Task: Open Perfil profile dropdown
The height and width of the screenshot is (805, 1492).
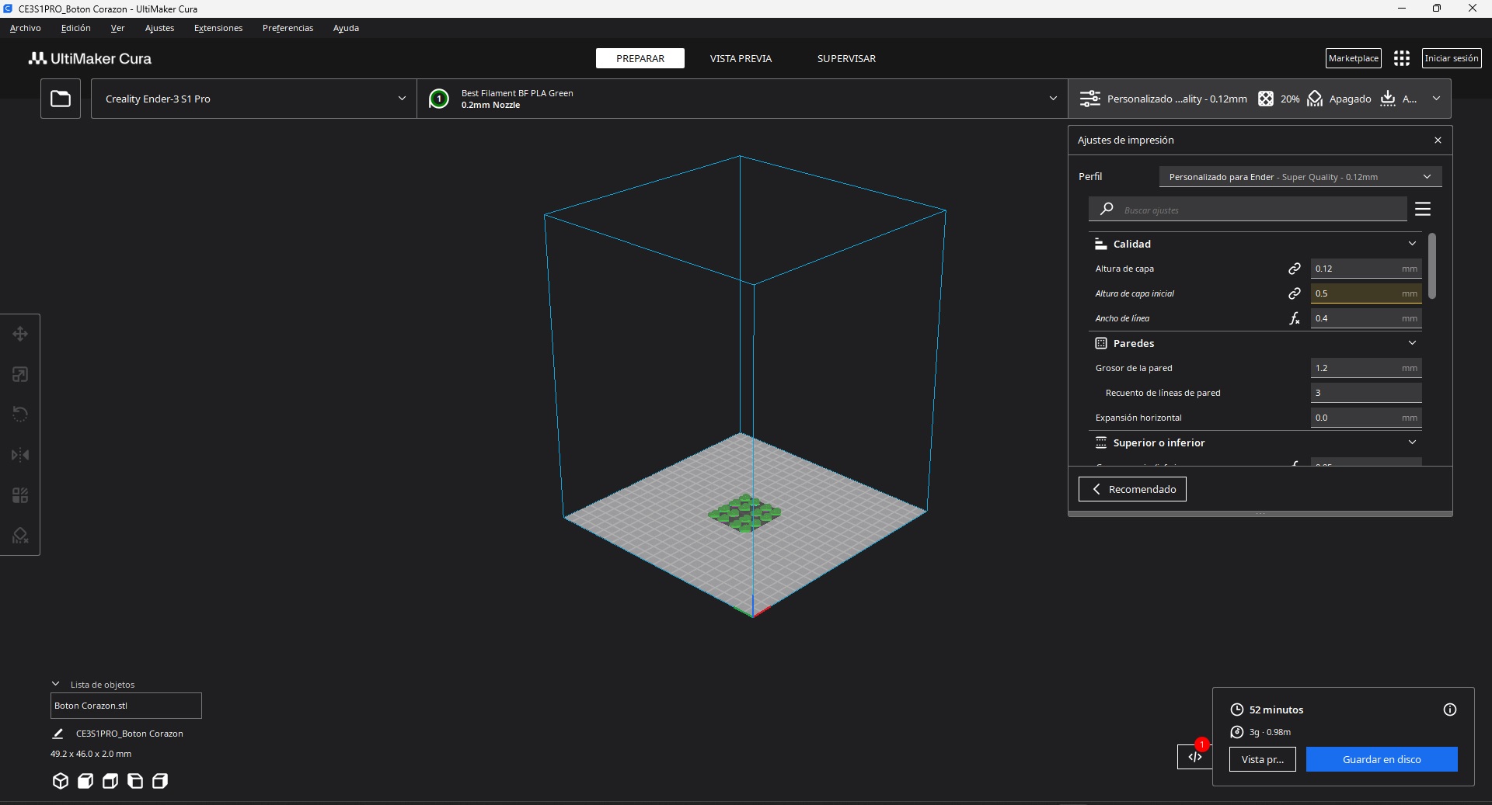Action: pos(1300,177)
